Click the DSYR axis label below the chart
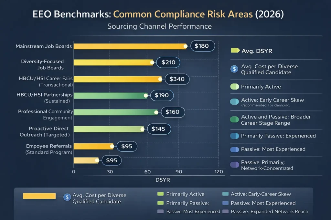 [x=163, y=180]
